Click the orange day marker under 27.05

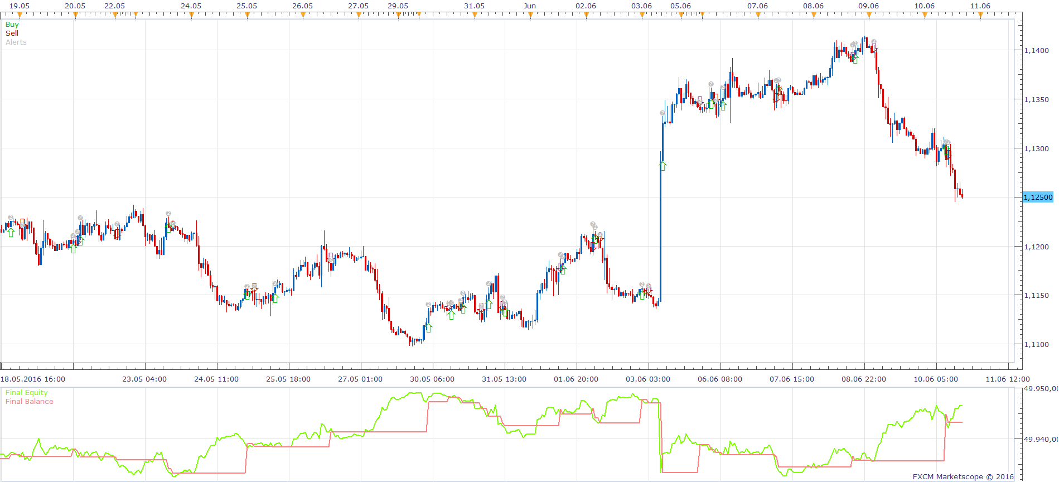coord(359,16)
